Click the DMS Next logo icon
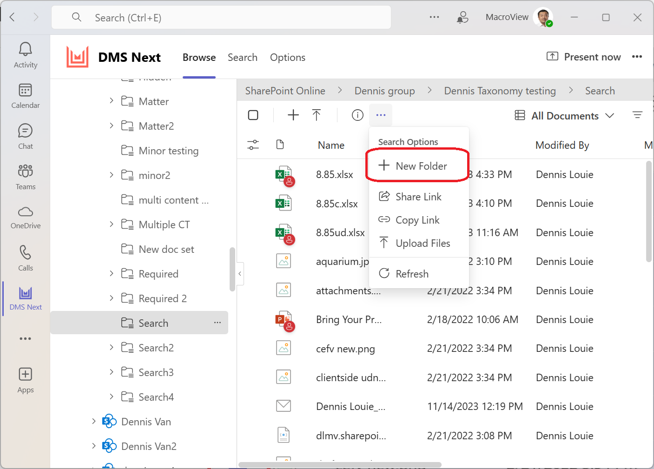654x469 pixels. coord(78,57)
